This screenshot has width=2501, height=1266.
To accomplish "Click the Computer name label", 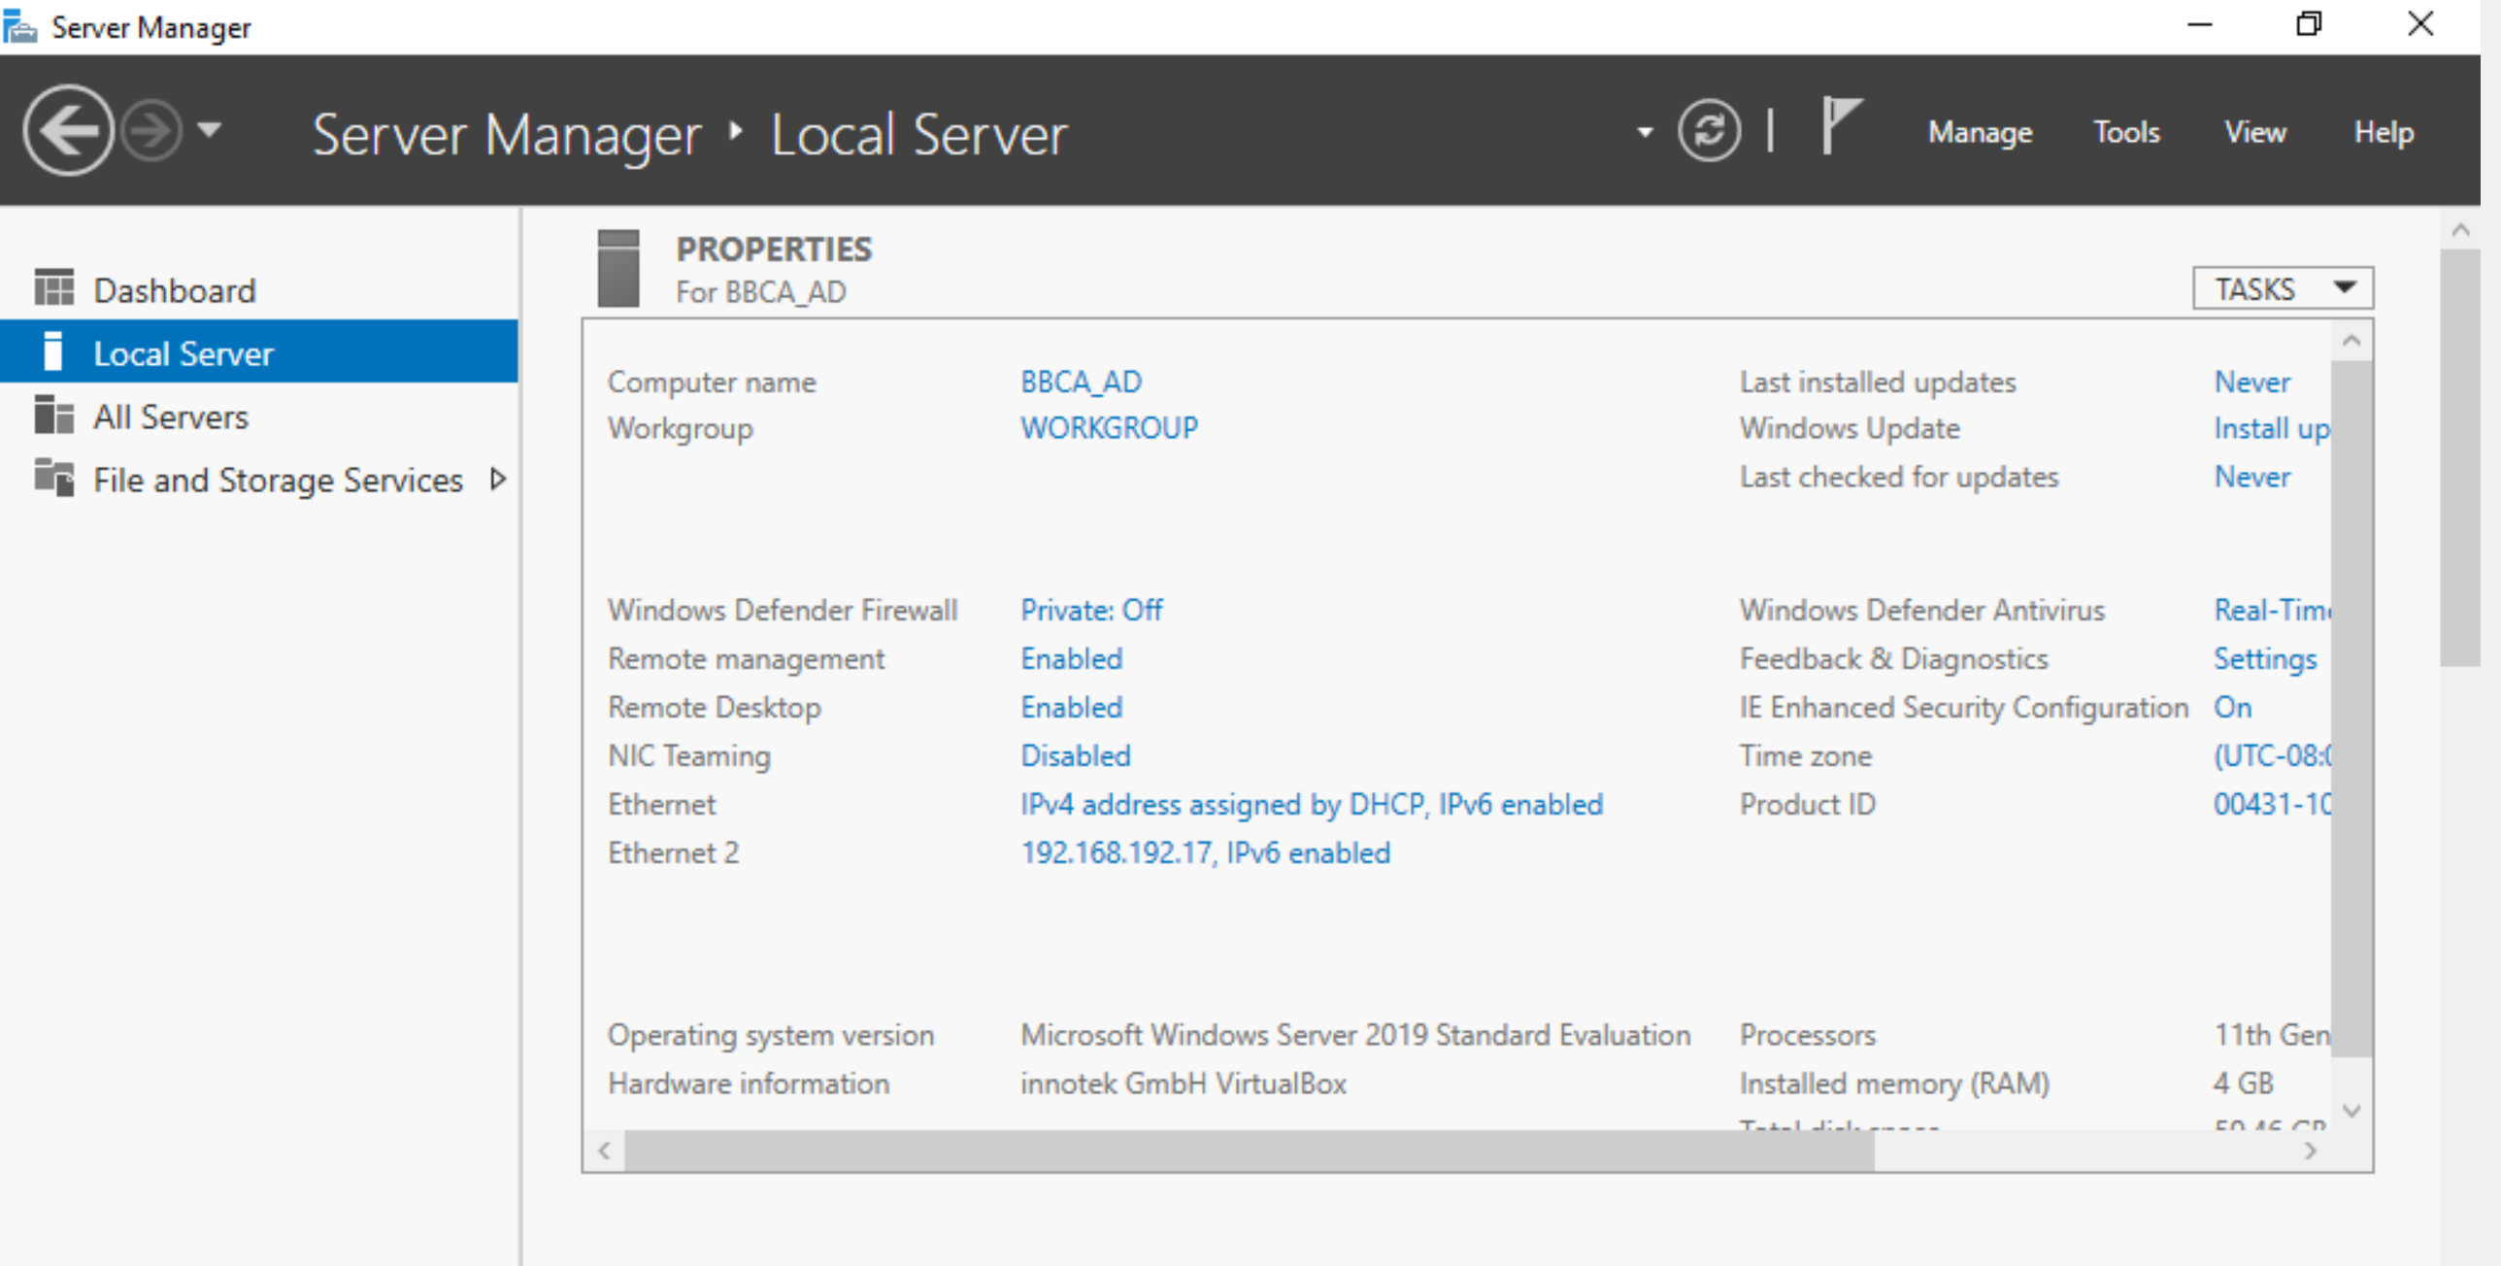I will [712, 382].
